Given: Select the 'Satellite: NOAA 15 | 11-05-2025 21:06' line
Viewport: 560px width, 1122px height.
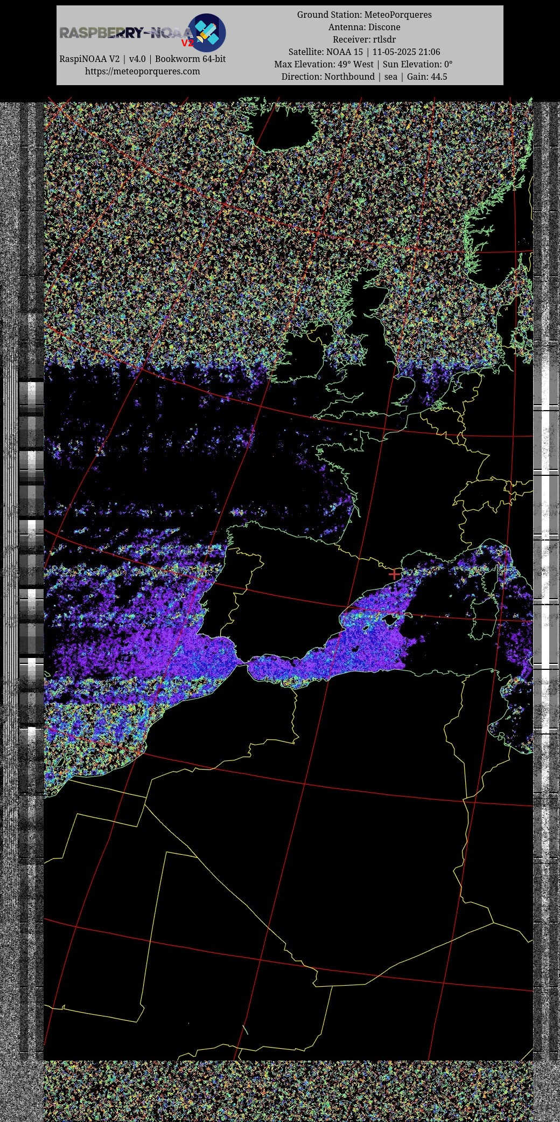Looking at the screenshot, I should tap(364, 52).
